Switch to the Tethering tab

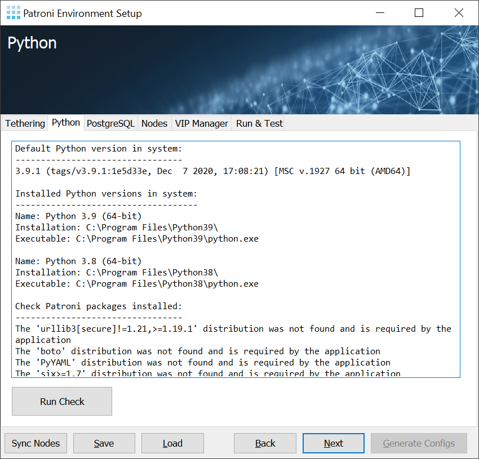(25, 123)
